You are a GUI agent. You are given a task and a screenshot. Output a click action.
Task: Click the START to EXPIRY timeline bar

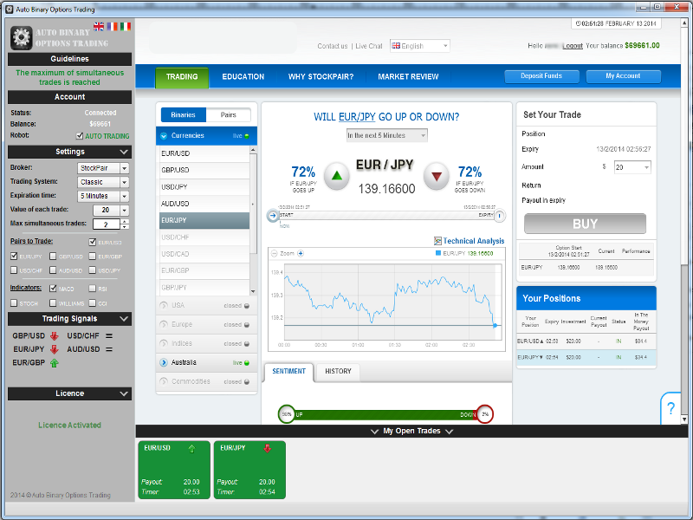point(386,215)
